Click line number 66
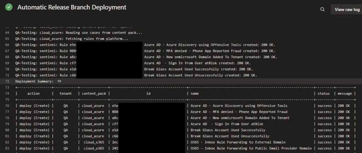This screenshot has width=362, height=153. (x=7, y=45)
